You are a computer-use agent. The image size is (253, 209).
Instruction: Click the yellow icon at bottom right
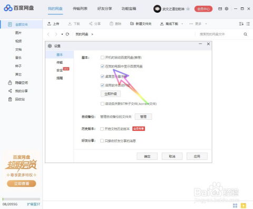[244, 205]
